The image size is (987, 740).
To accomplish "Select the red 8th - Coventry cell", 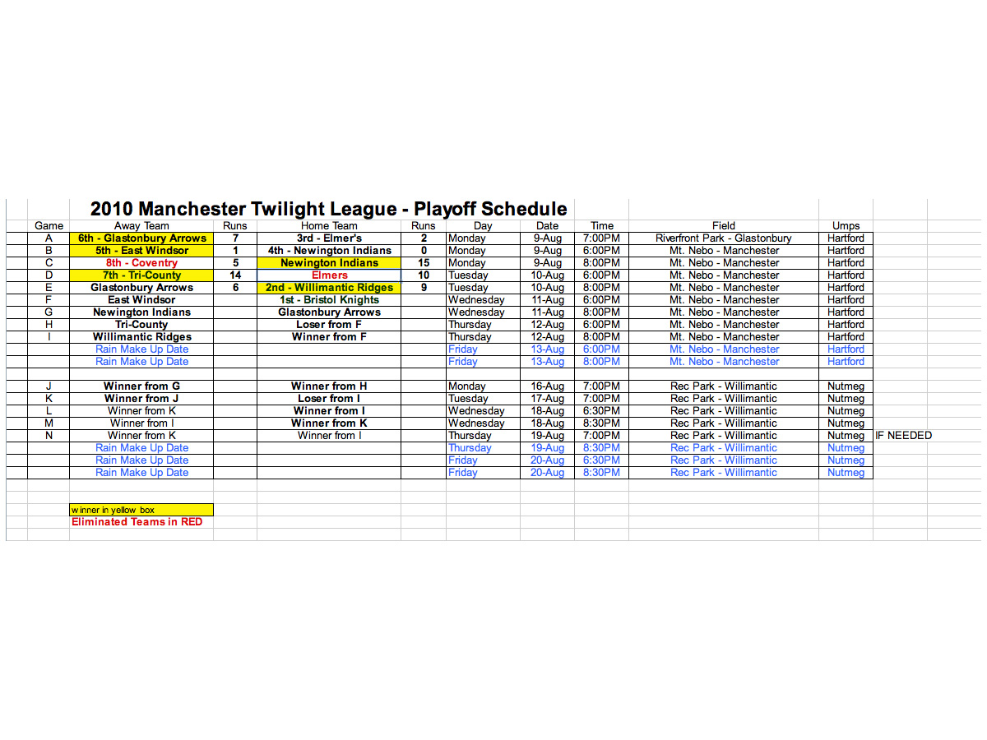I will (x=141, y=262).
